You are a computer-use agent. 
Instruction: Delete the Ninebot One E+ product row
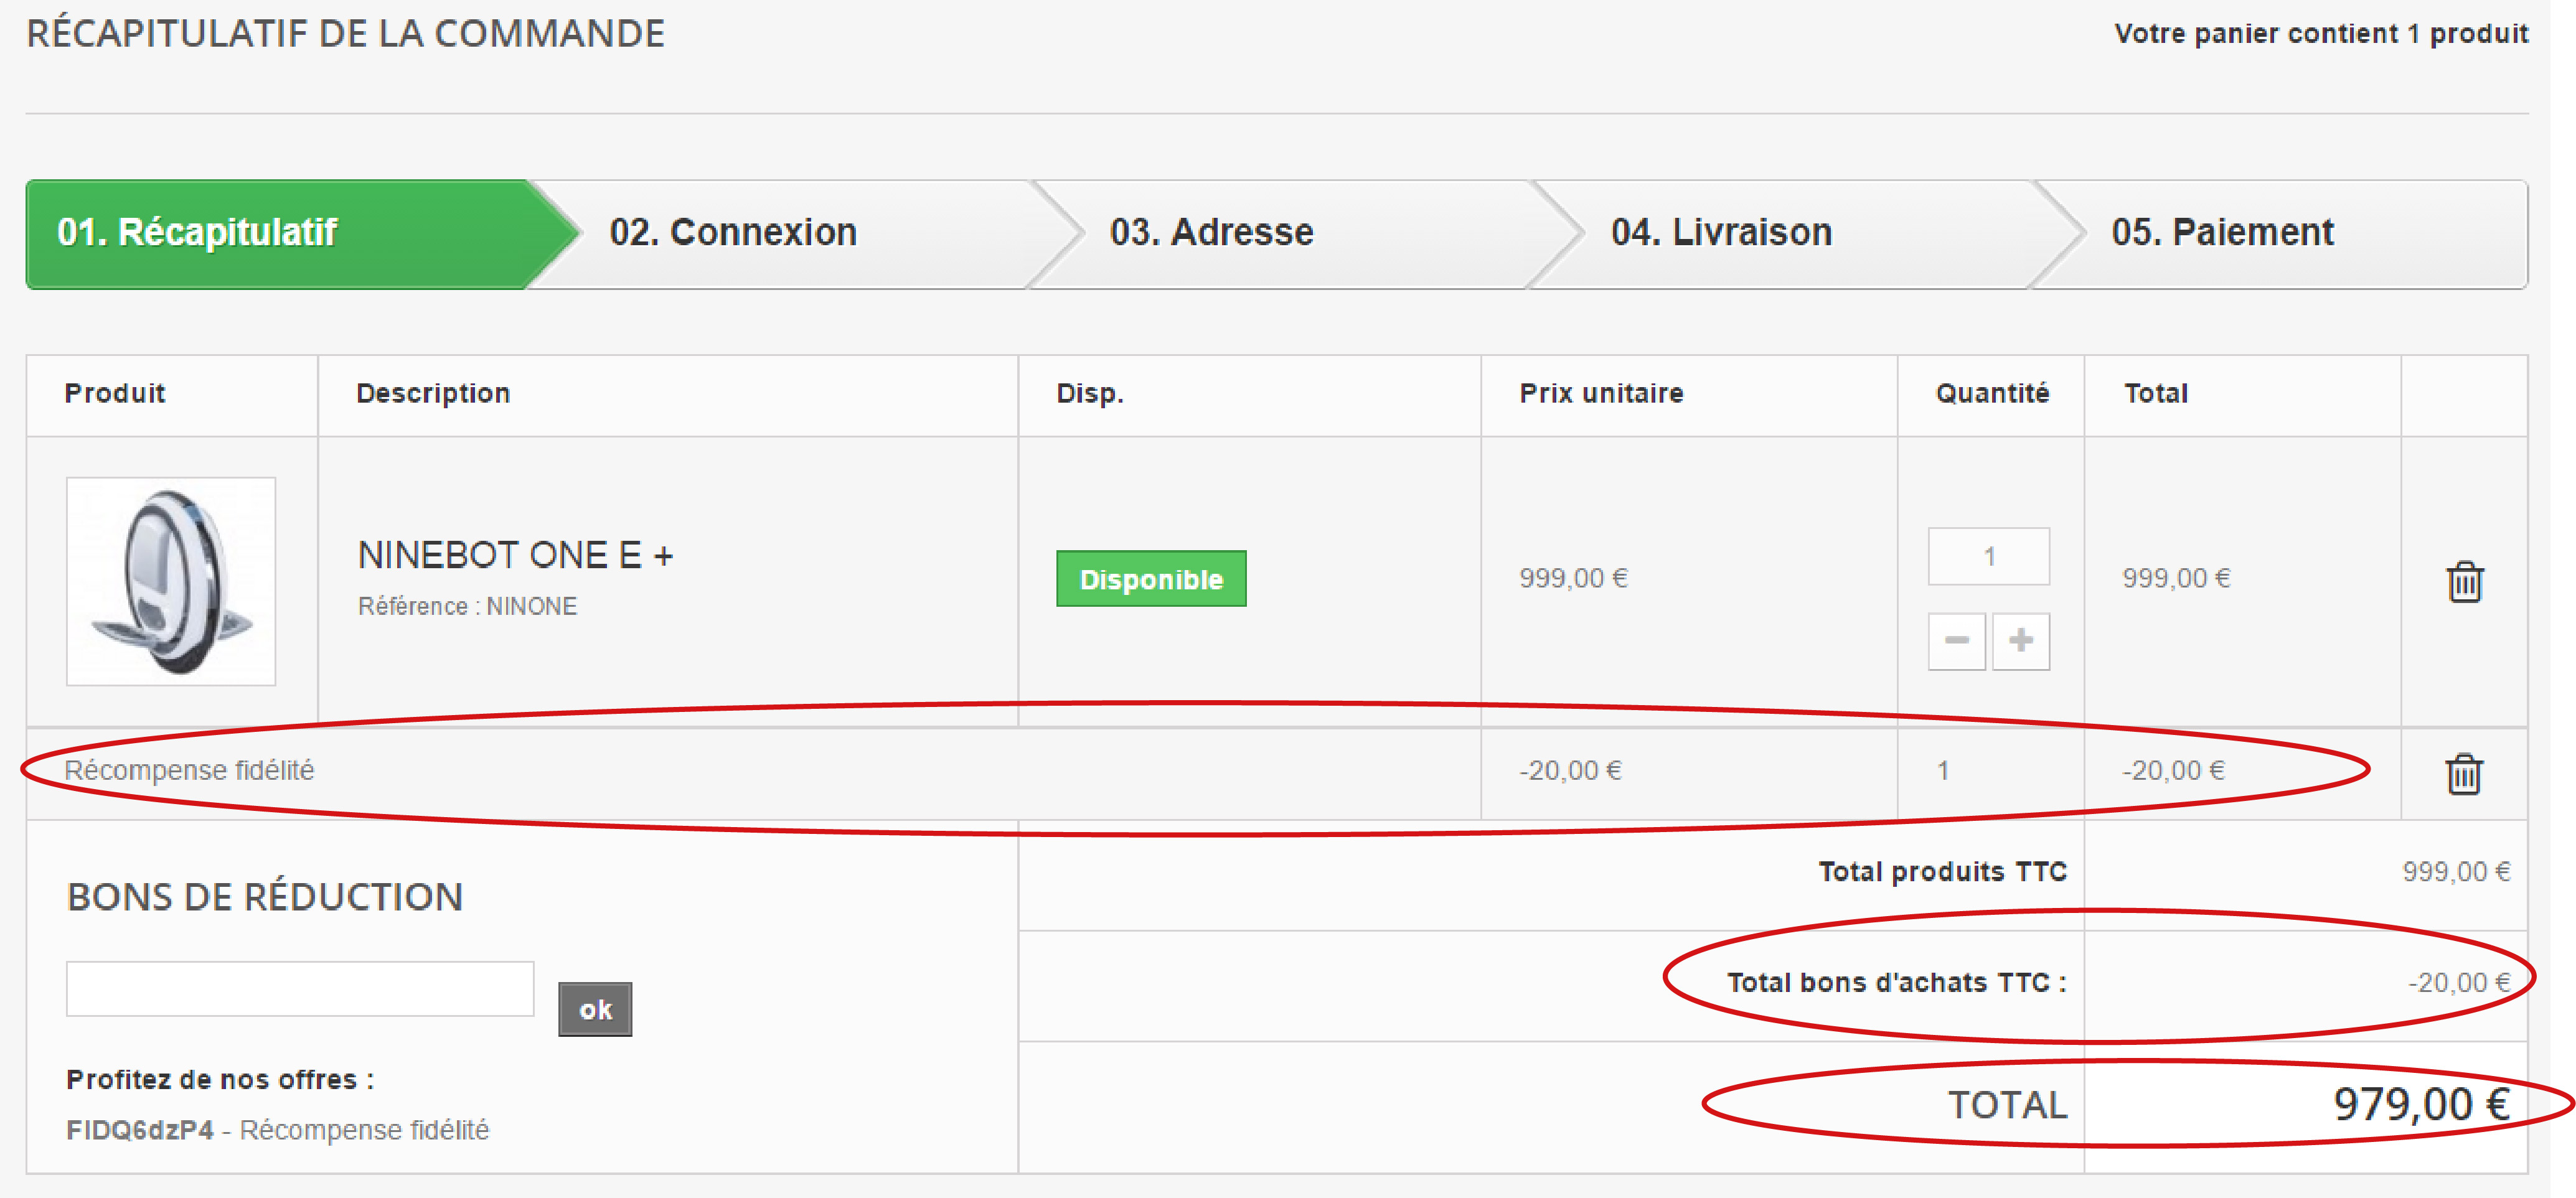click(x=2464, y=581)
